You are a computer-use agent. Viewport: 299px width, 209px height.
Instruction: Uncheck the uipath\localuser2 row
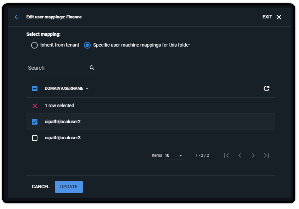34,122
